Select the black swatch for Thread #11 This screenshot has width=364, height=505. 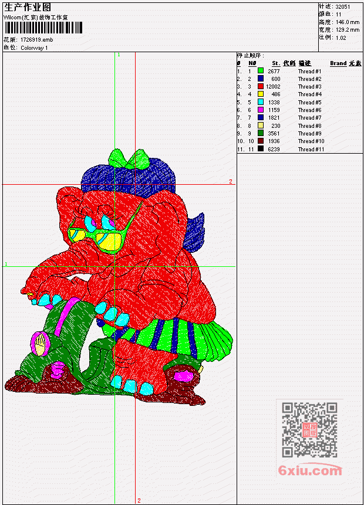tap(261, 149)
